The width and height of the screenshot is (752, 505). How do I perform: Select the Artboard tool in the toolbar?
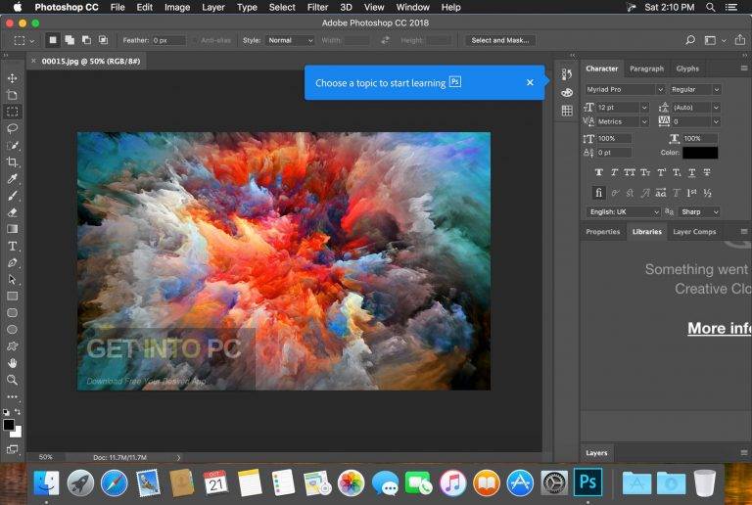pos(13,95)
